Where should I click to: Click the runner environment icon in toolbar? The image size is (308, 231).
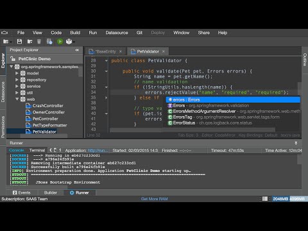[49, 42]
